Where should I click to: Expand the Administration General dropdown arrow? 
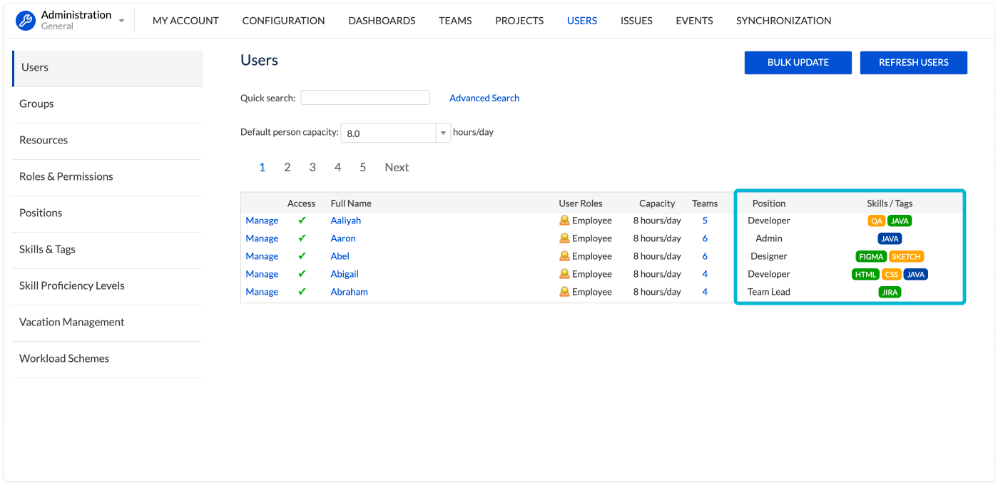[x=121, y=21]
